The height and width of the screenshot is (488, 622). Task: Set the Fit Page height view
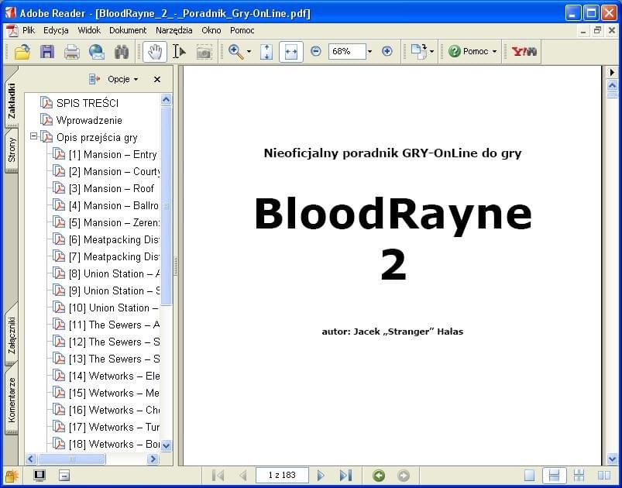click(266, 52)
